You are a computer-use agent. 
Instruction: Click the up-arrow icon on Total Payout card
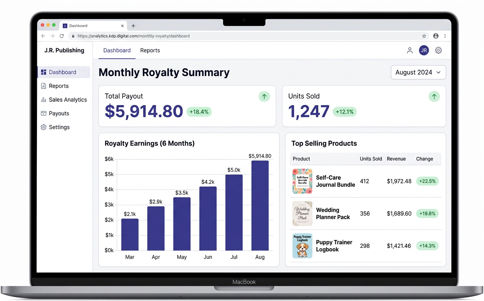pyautogui.click(x=264, y=97)
